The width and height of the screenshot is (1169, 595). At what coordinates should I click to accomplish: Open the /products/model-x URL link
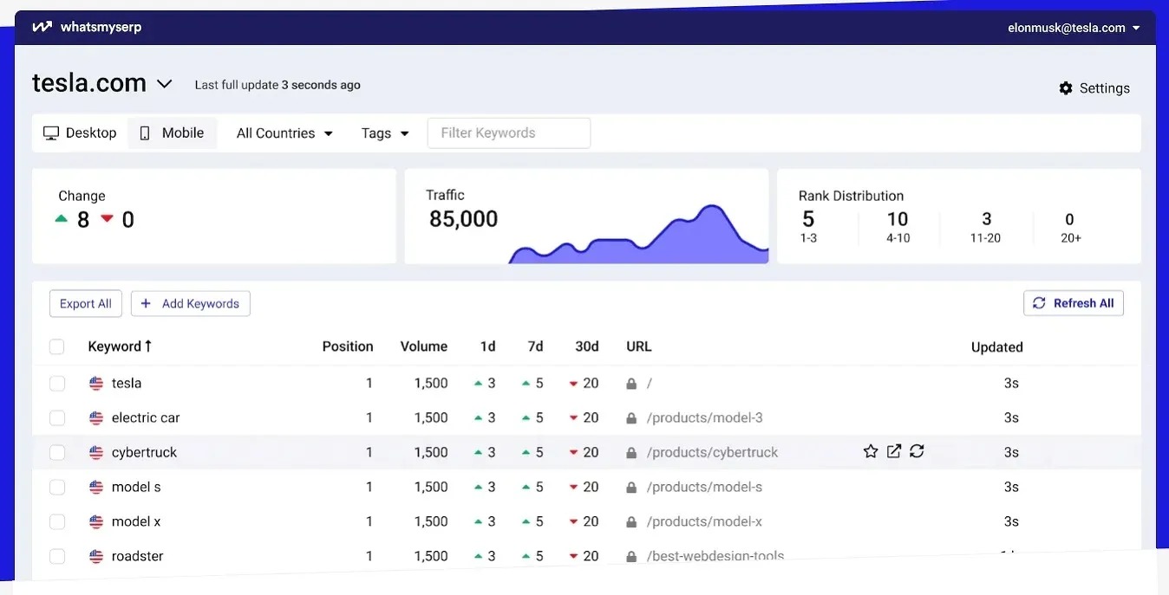tap(705, 521)
